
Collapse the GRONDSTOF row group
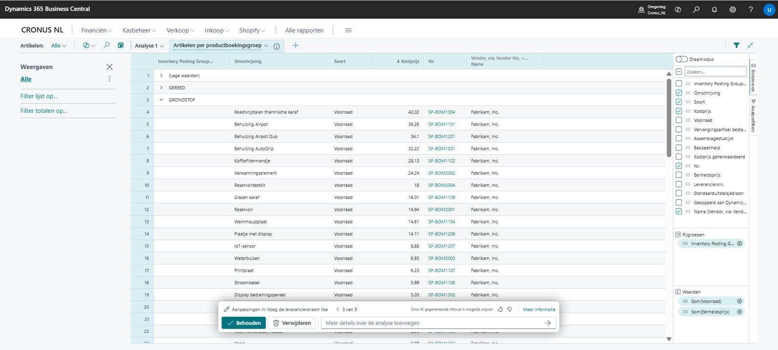tap(161, 100)
